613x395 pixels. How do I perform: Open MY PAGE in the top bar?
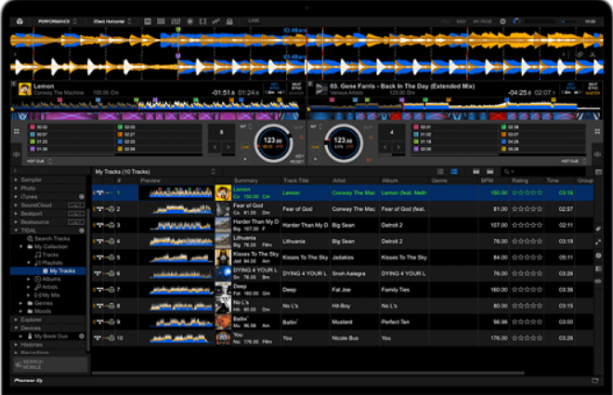coord(482,21)
